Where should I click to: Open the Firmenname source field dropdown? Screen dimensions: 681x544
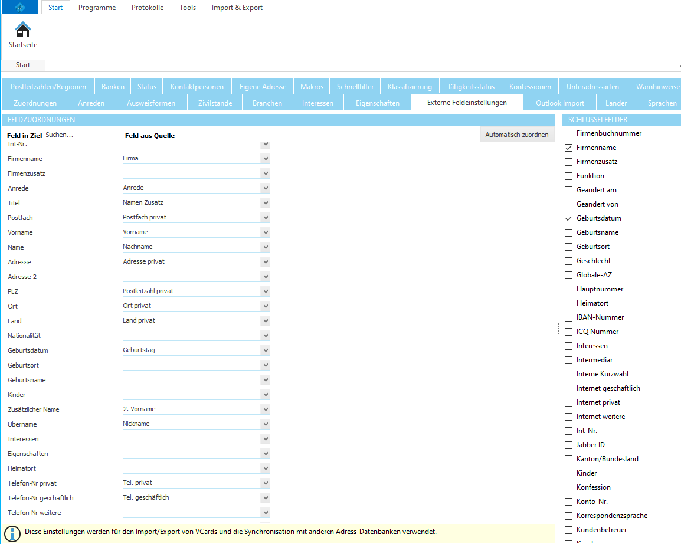[x=266, y=159]
